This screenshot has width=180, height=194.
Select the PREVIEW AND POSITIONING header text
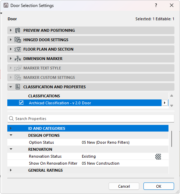(x=49, y=30)
